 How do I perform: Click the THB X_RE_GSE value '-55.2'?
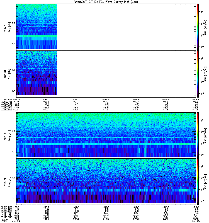(76, 100)
